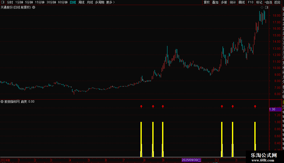Click month 12 label on the time axis
This screenshot has height=163, width=284.
(217, 160)
